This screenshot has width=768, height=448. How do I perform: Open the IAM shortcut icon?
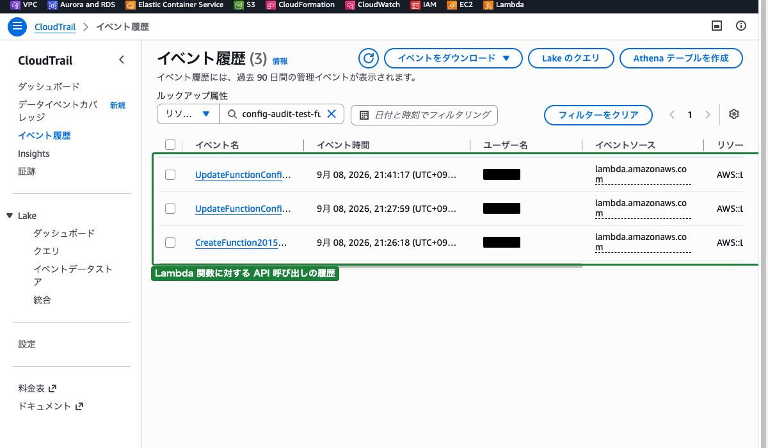pyautogui.click(x=415, y=5)
